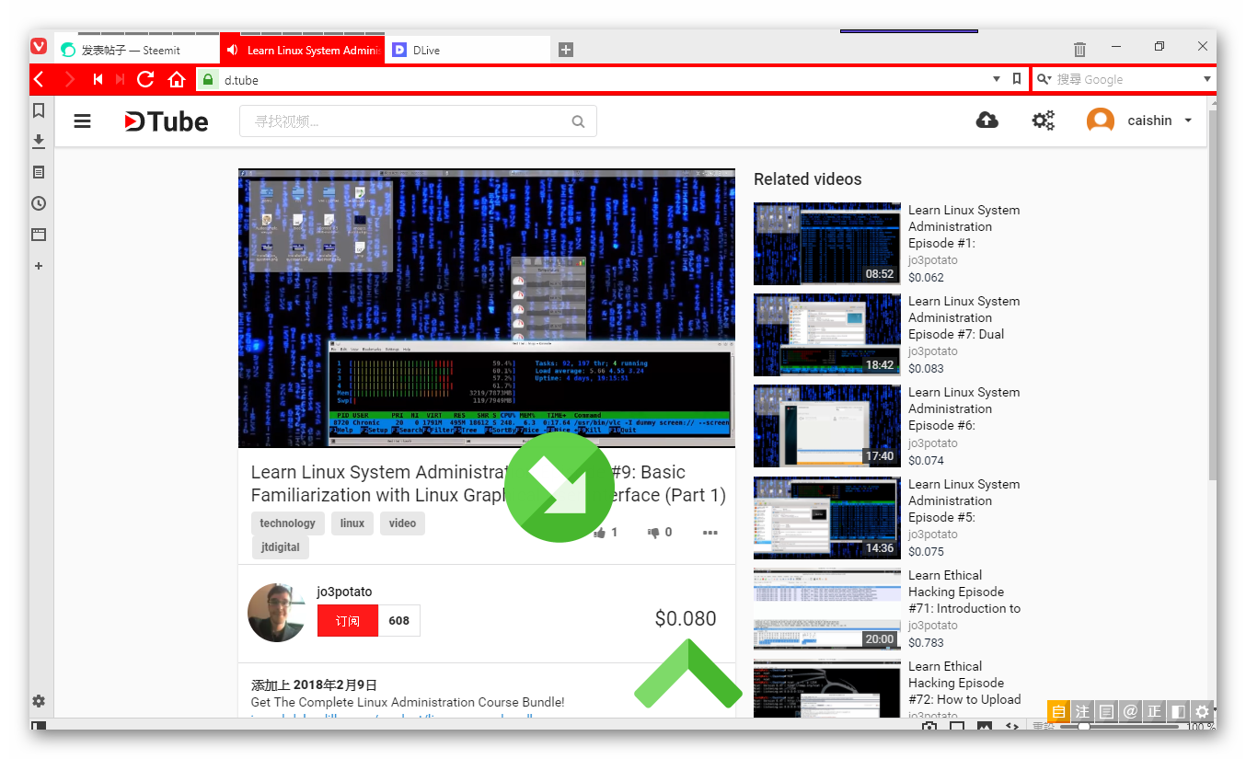Open the Downloads side panel
Screen dimensions: 1246x759
(39, 141)
